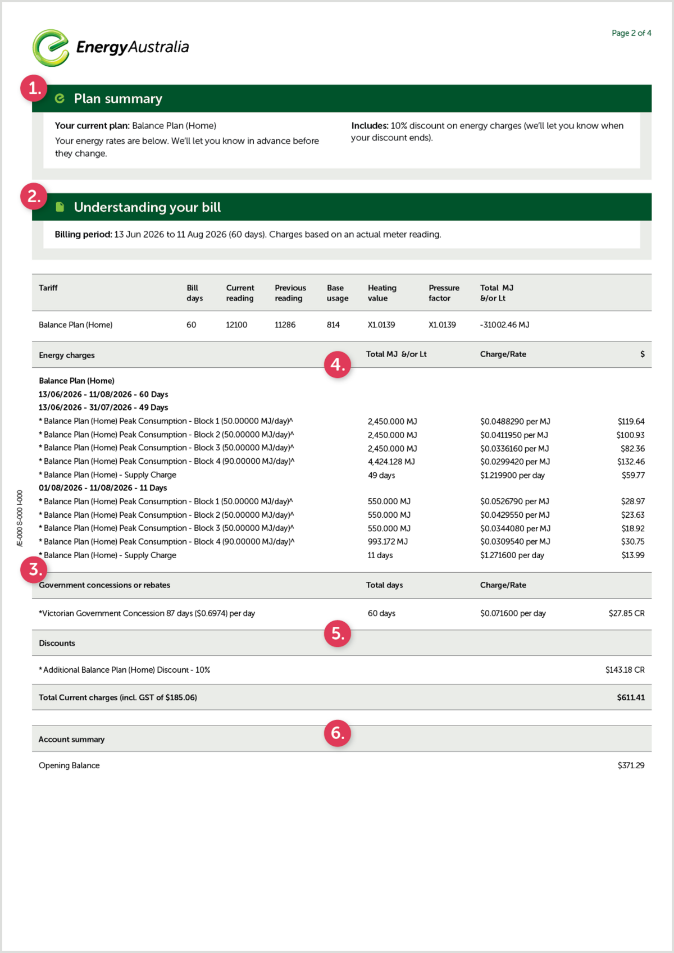Viewport: 674px width, 953px height.
Task: Select the "$27.85 CR" concession credit
Action: [627, 613]
